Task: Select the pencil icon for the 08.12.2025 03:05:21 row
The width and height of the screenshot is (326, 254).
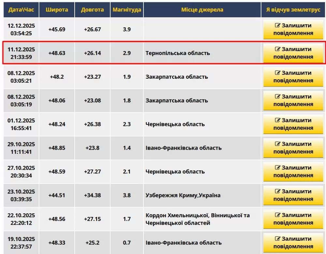Action: [x=277, y=73]
